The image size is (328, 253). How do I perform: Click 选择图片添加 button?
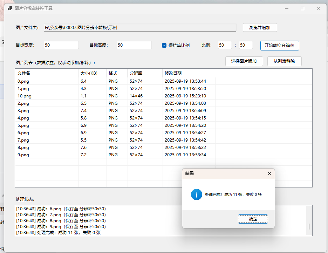click(244, 61)
